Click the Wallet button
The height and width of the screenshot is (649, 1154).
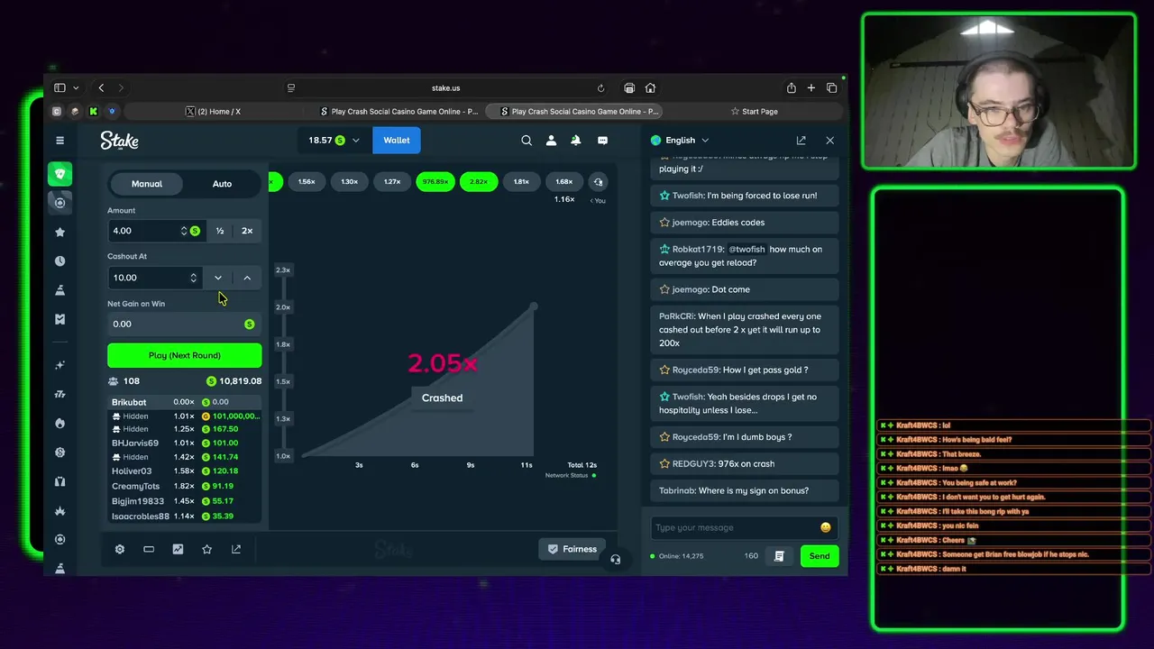pos(397,140)
